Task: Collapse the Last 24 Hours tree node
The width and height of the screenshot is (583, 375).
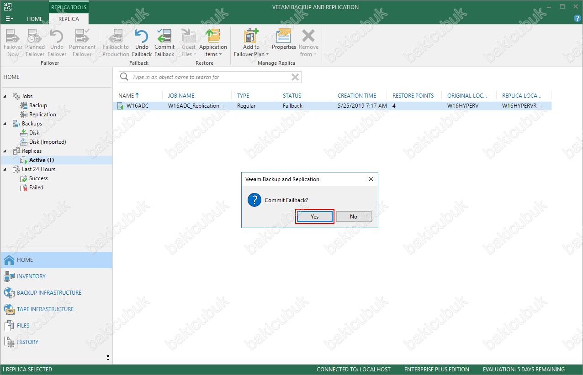Action: (5, 169)
